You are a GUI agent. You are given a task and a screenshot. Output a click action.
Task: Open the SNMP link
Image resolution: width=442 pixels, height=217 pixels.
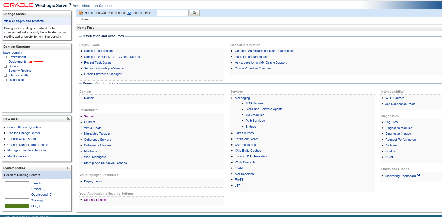[390, 157]
